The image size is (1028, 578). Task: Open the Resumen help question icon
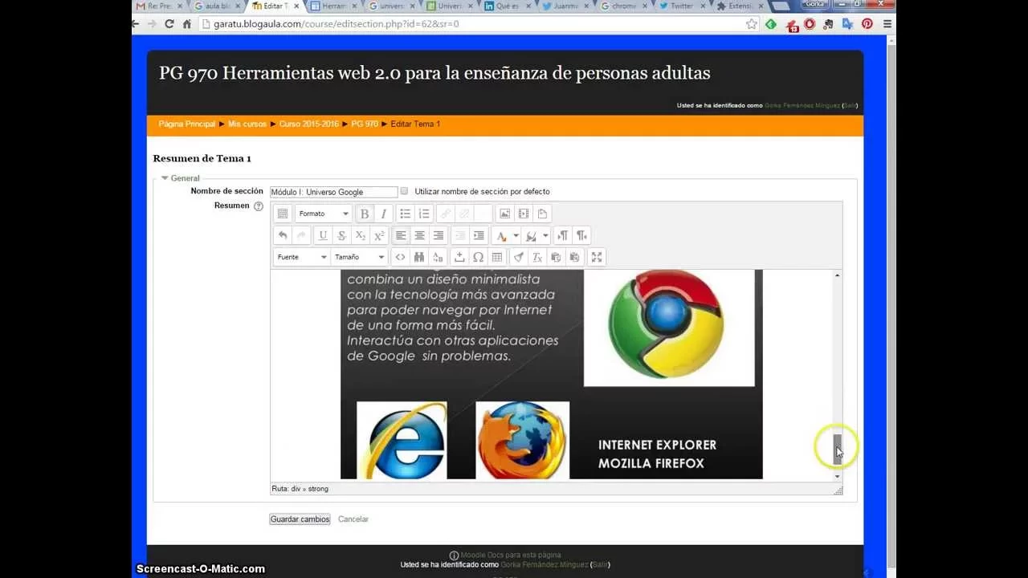tap(259, 206)
